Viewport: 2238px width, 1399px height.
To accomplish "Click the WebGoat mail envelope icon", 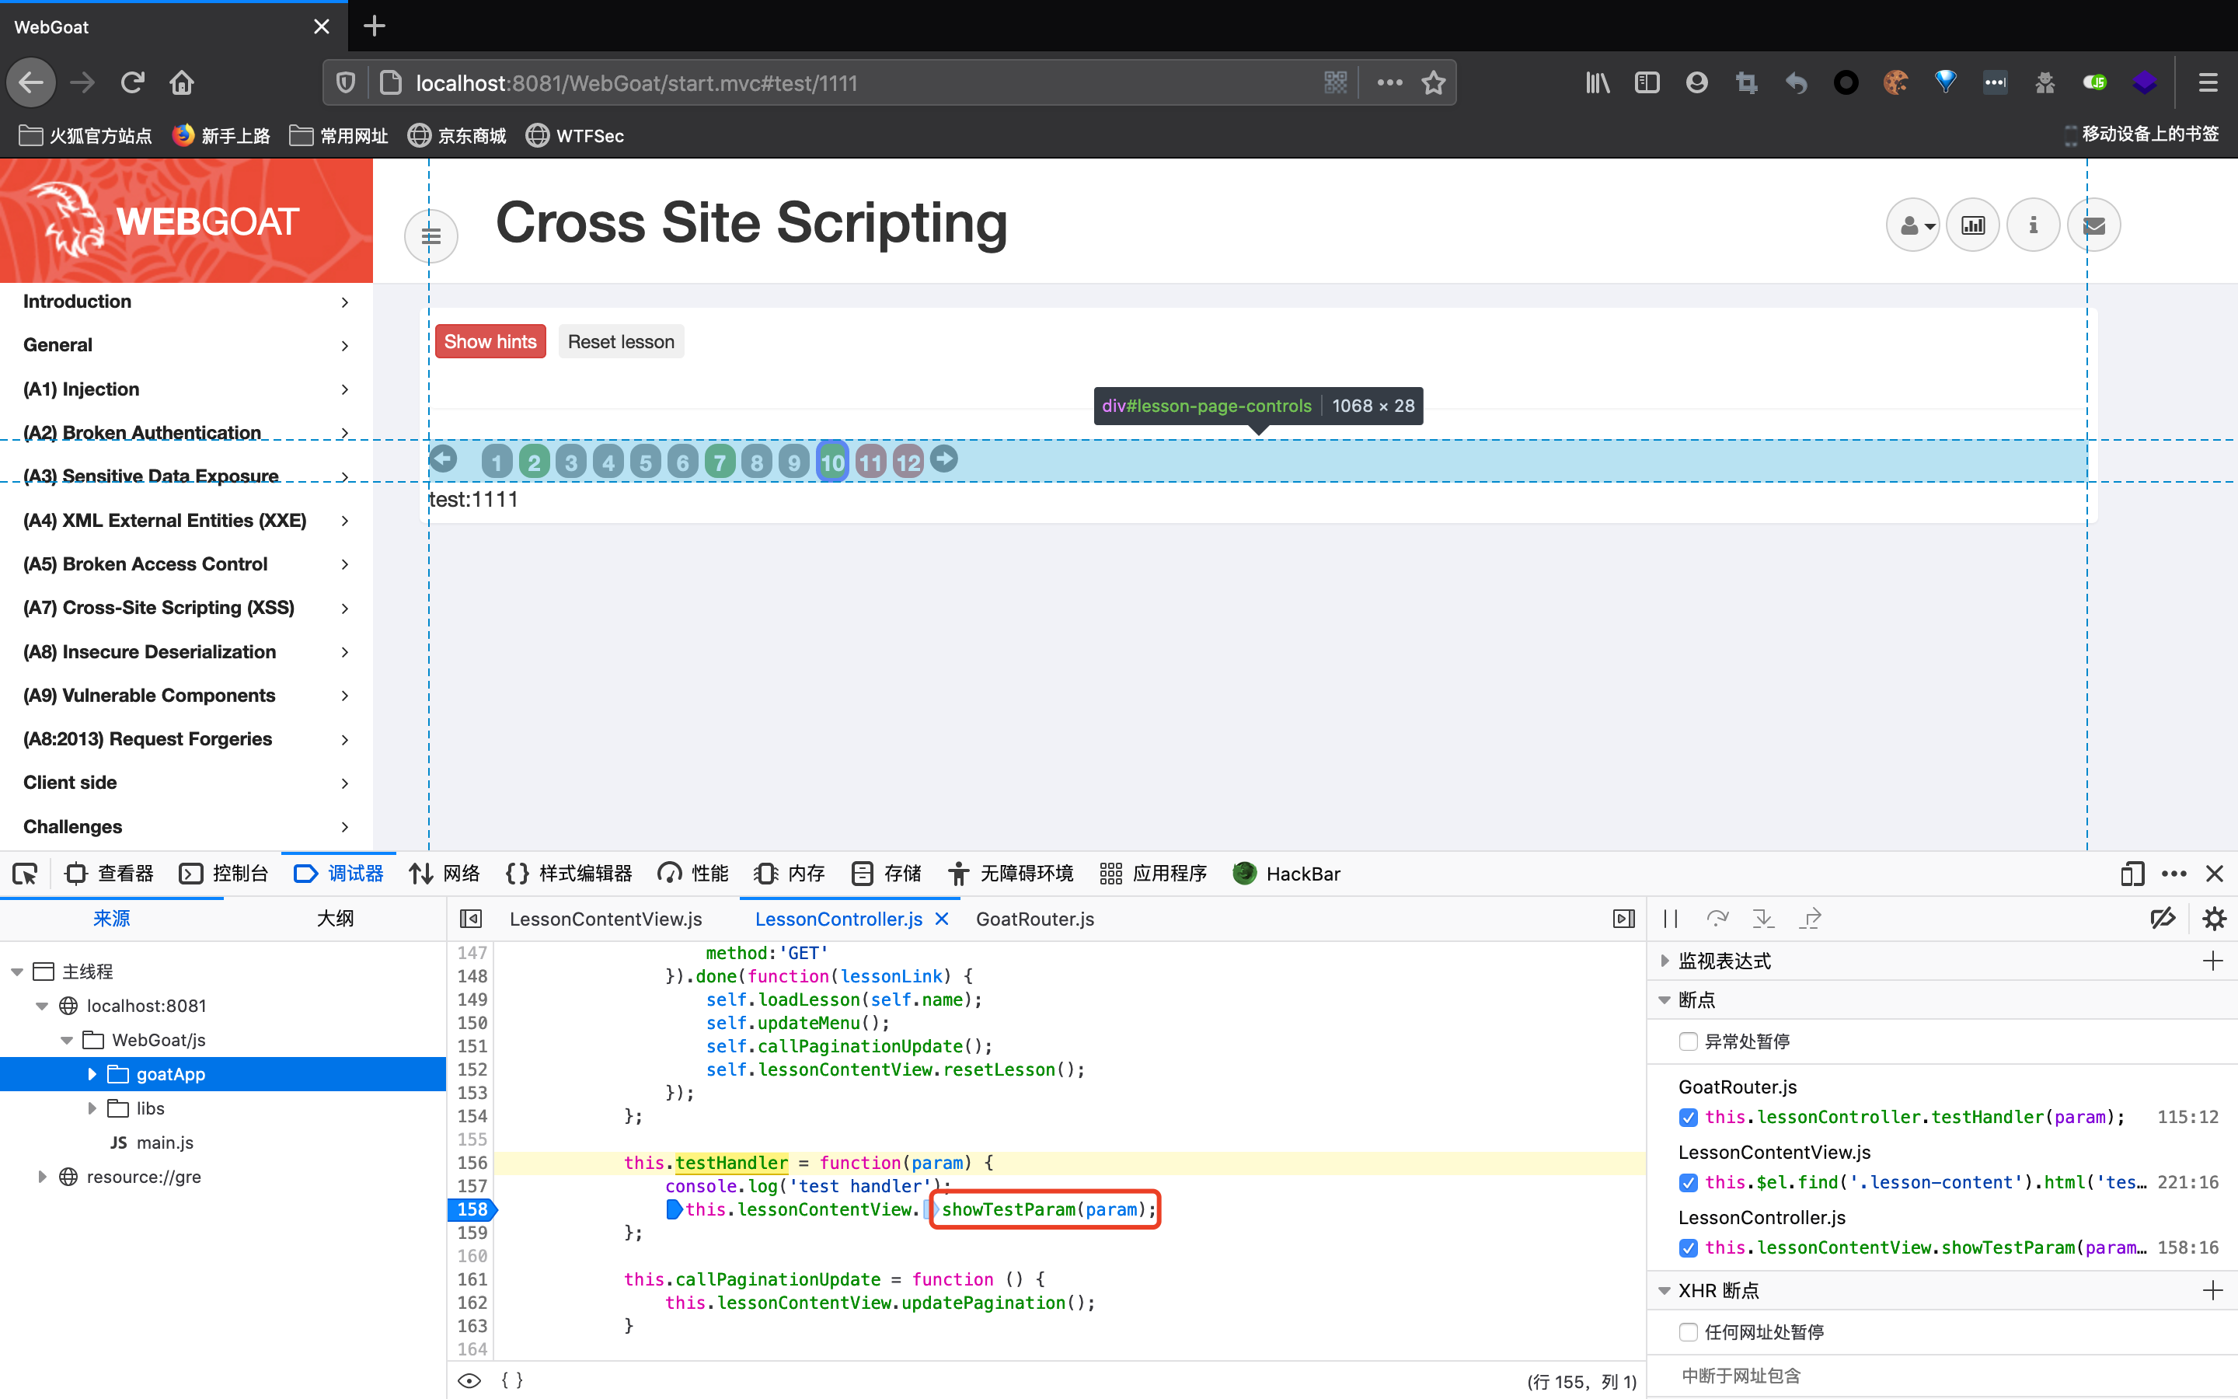I will [x=2093, y=225].
